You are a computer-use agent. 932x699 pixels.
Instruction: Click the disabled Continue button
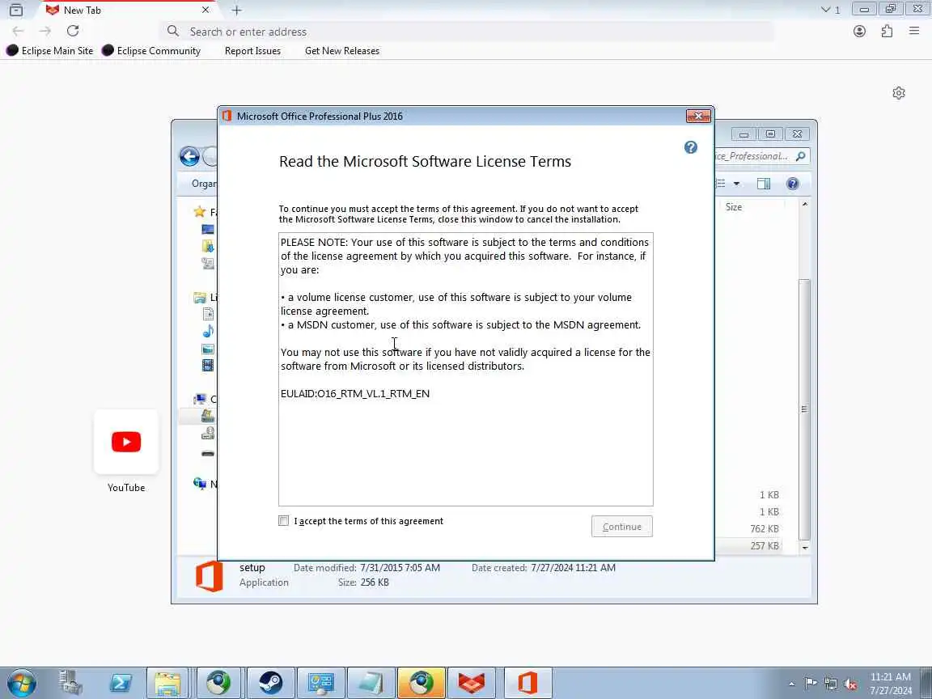point(621,527)
